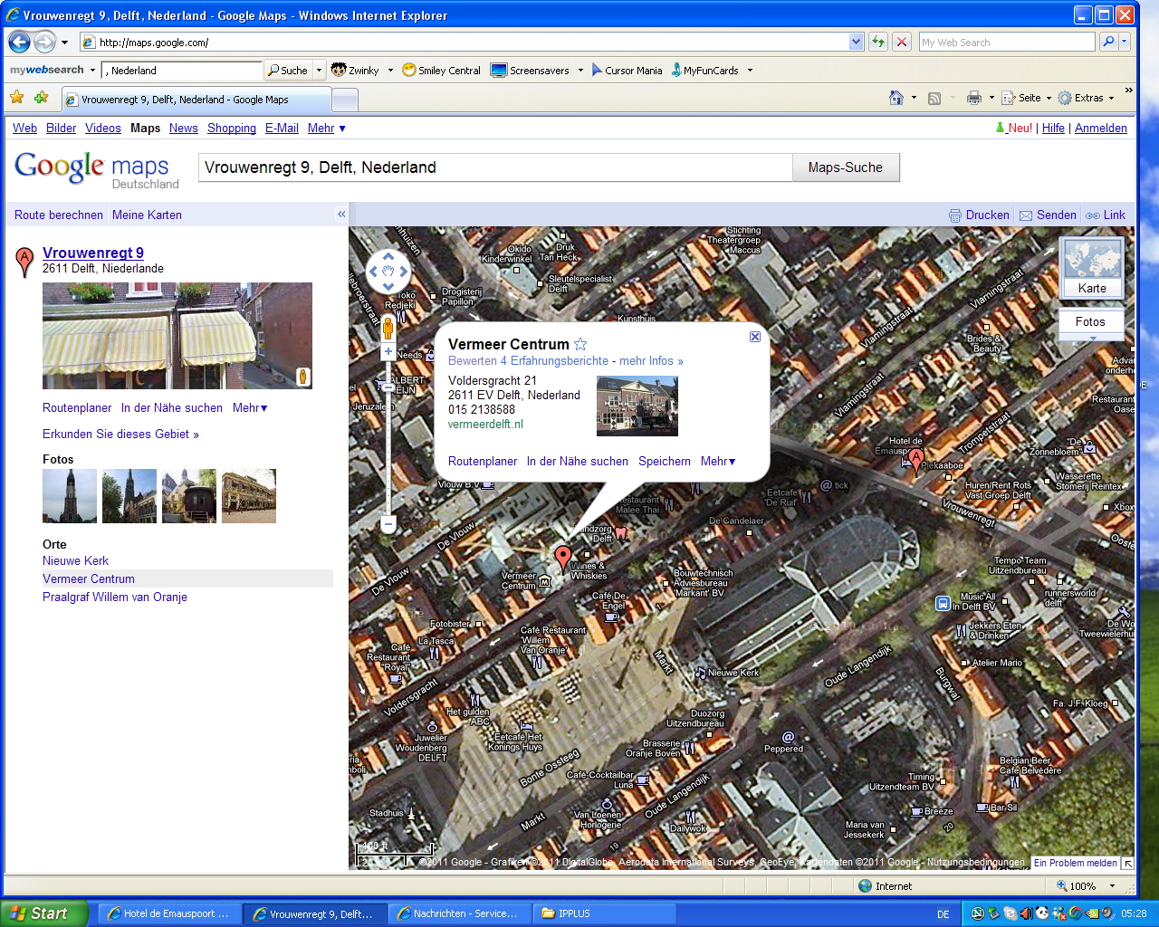This screenshot has height=927, width=1159.
Task: Open the Meine Karten link
Action: 147,215
